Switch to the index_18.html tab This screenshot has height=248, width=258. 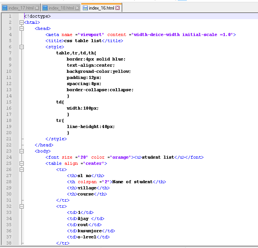point(61,8)
